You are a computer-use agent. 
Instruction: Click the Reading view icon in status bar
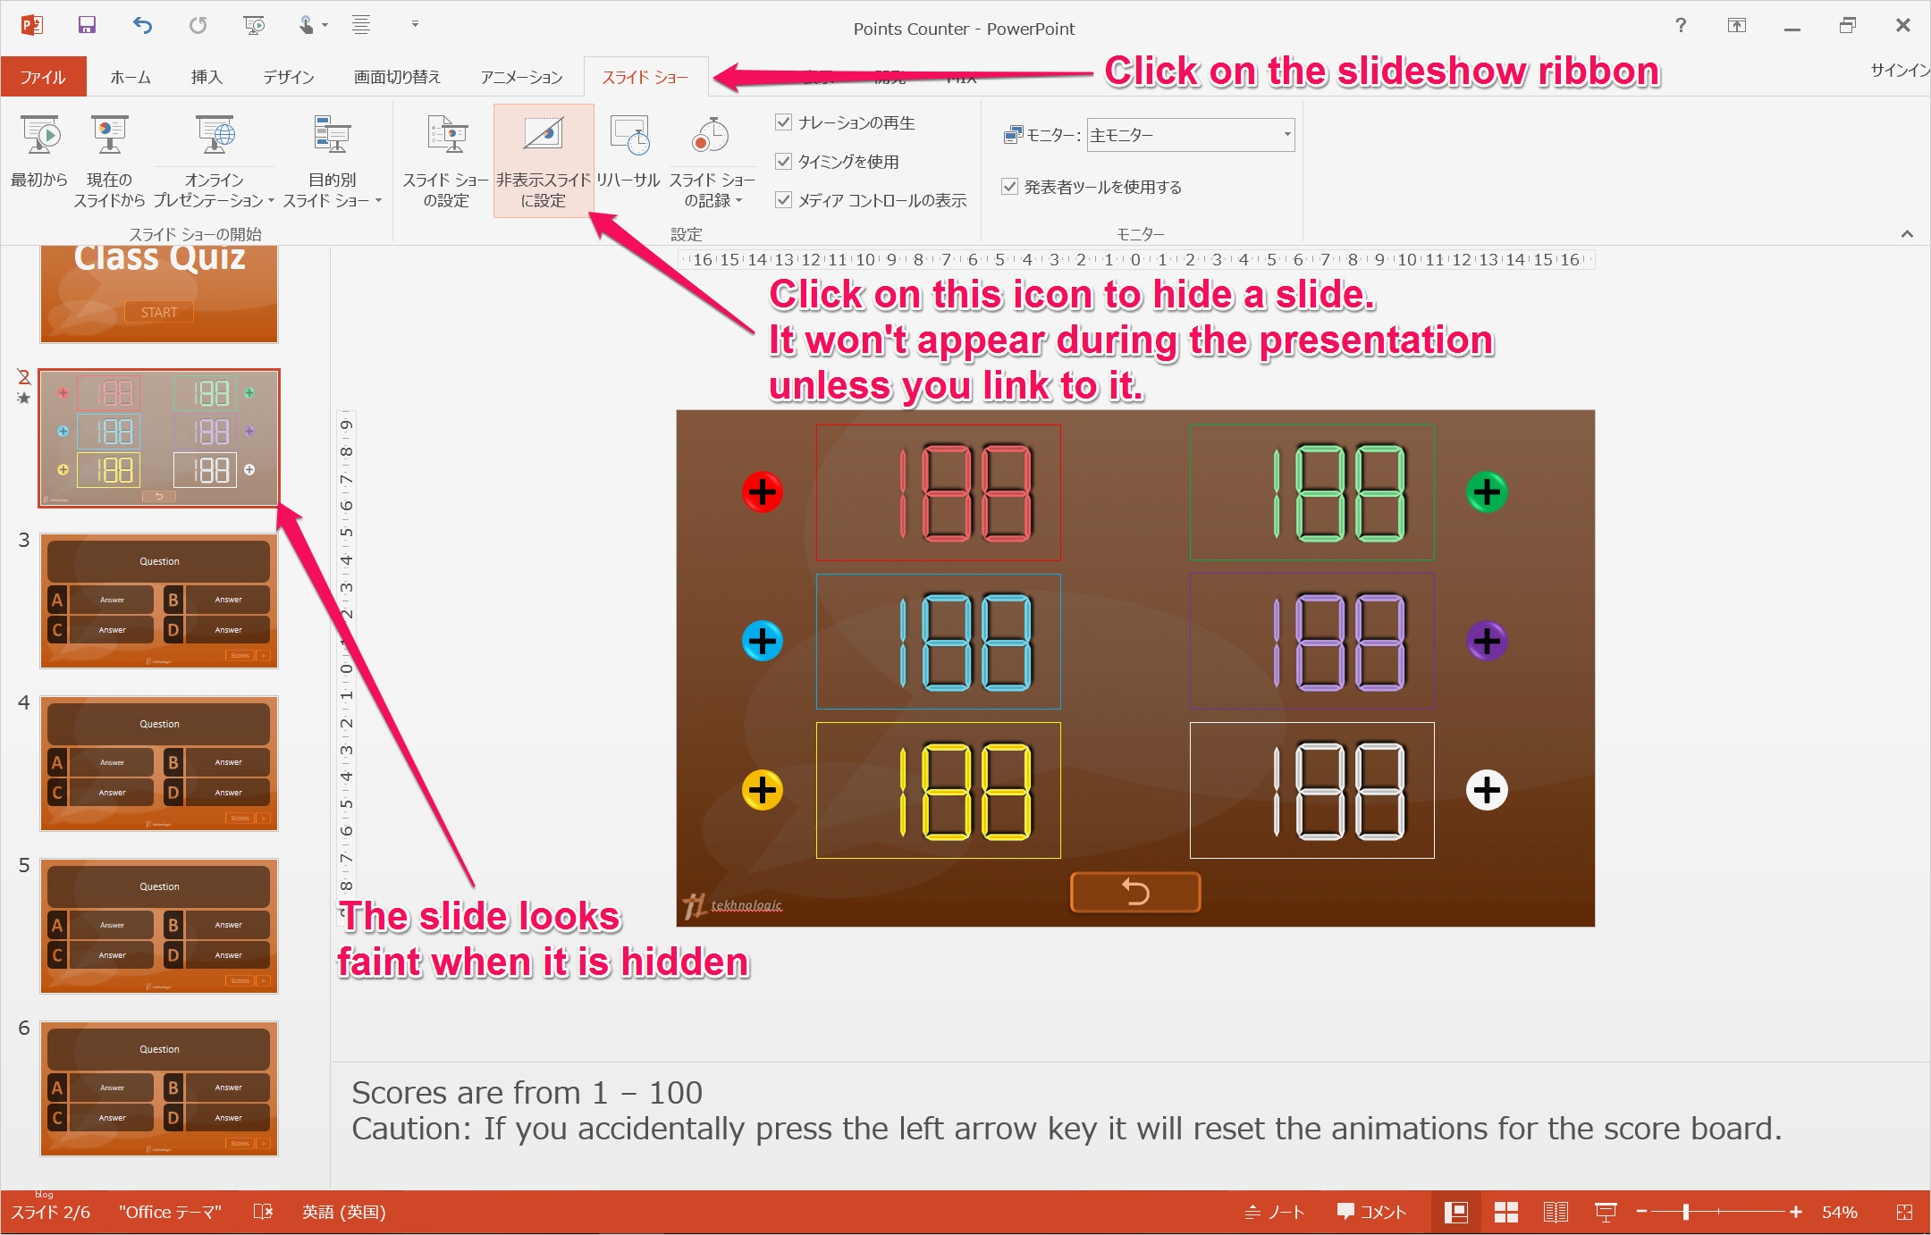[x=1556, y=1213]
